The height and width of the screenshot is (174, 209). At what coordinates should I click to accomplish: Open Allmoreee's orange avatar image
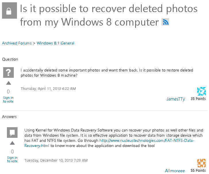[202, 163]
